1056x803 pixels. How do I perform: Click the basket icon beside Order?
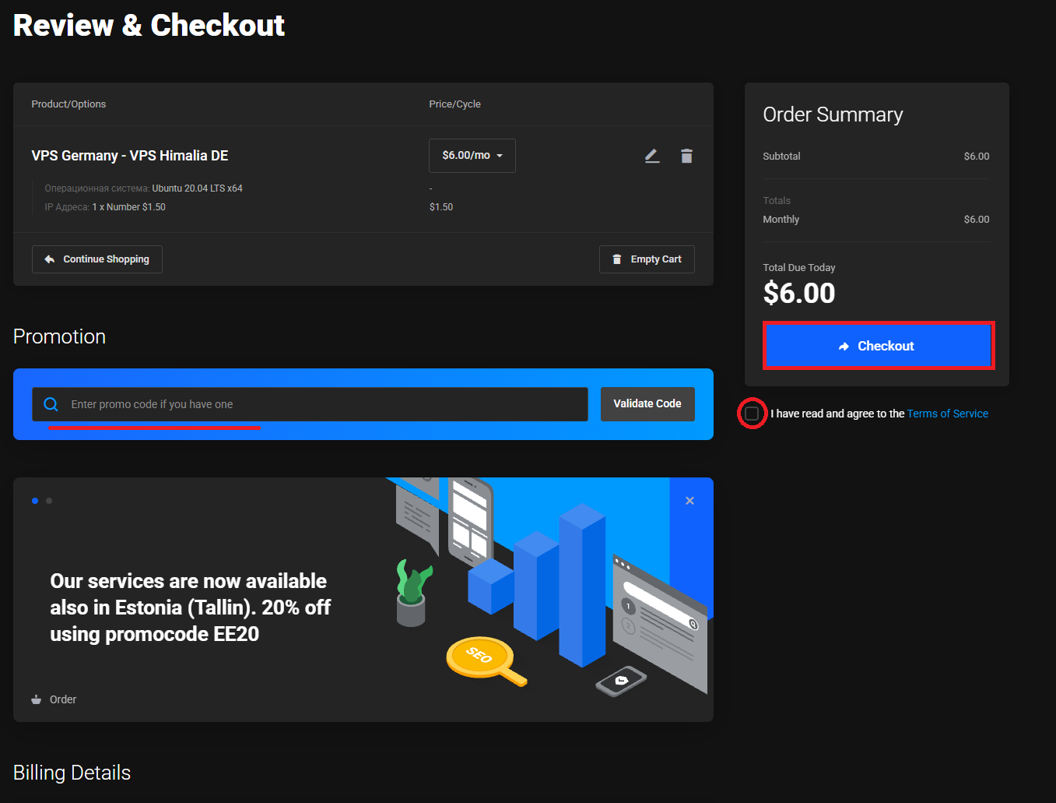coord(36,699)
